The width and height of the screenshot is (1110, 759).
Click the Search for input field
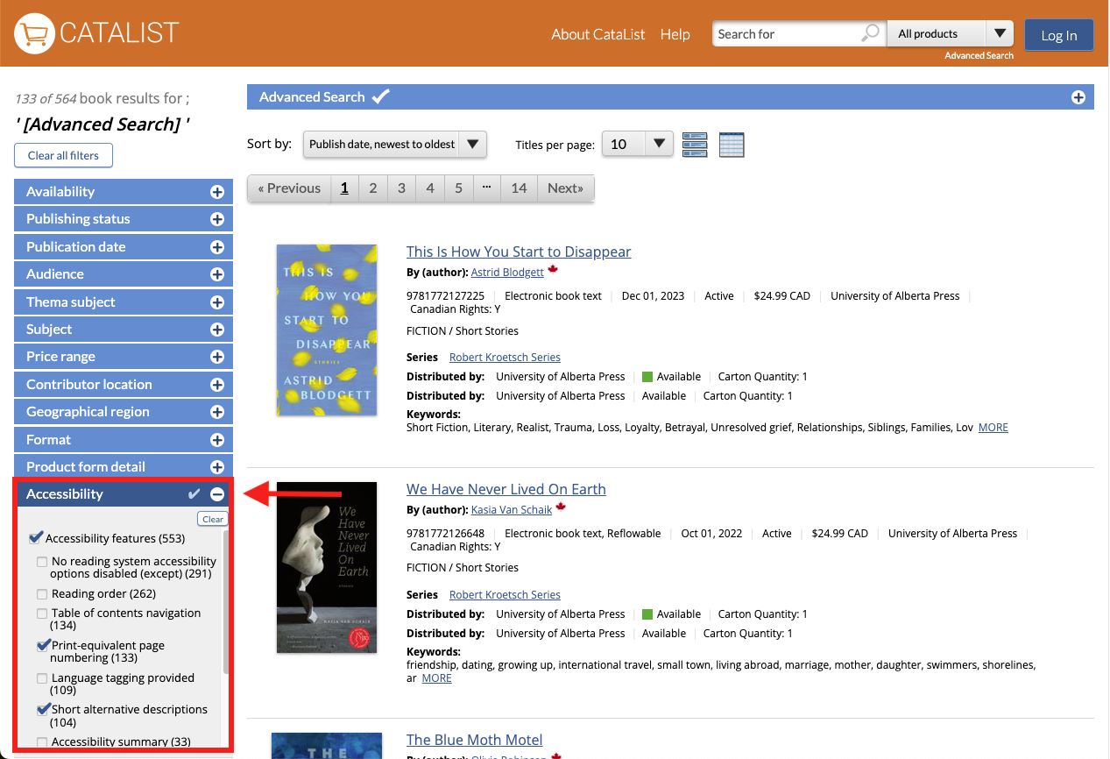[787, 34]
